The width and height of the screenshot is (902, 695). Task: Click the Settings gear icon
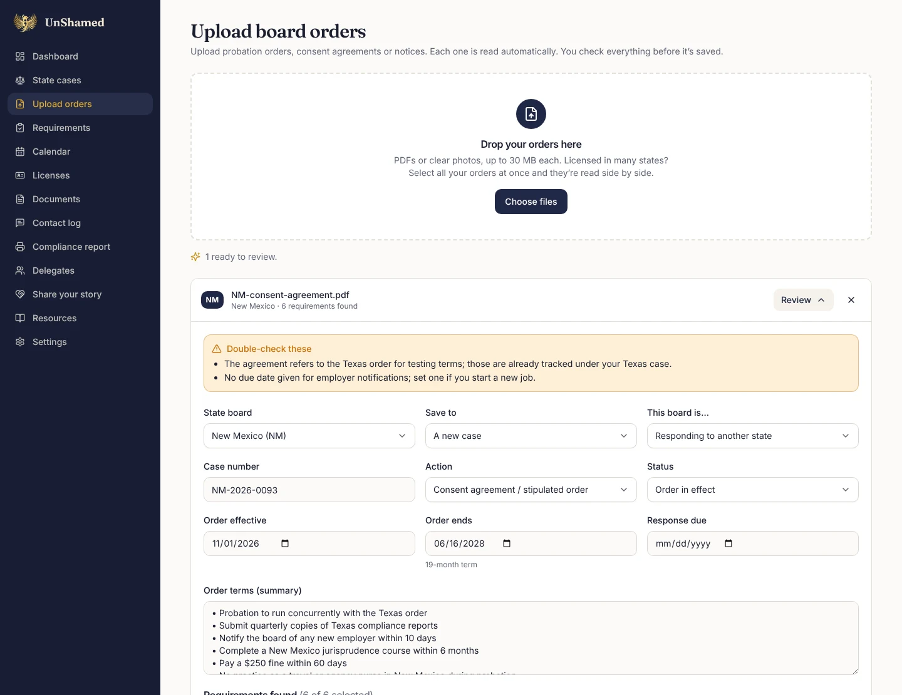click(x=20, y=342)
